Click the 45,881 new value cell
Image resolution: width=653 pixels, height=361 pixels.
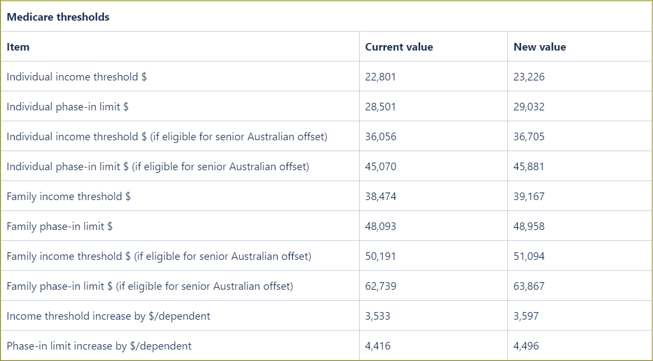click(x=529, y=166)
